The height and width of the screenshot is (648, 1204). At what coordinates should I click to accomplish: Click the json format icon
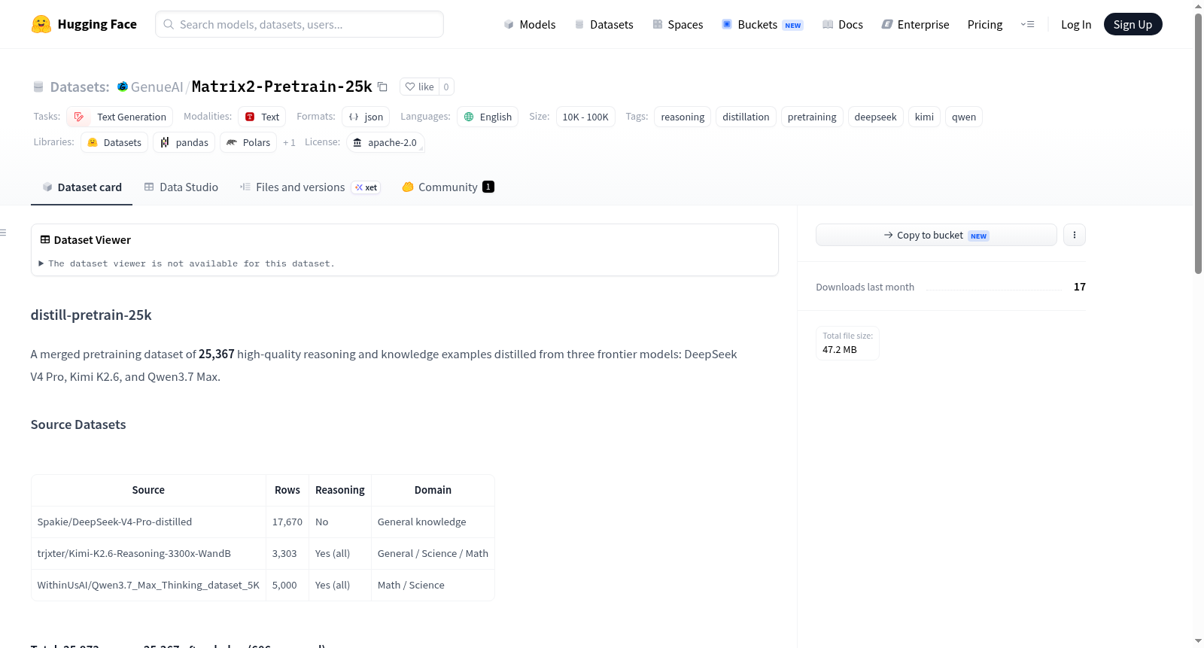(354, 117)
